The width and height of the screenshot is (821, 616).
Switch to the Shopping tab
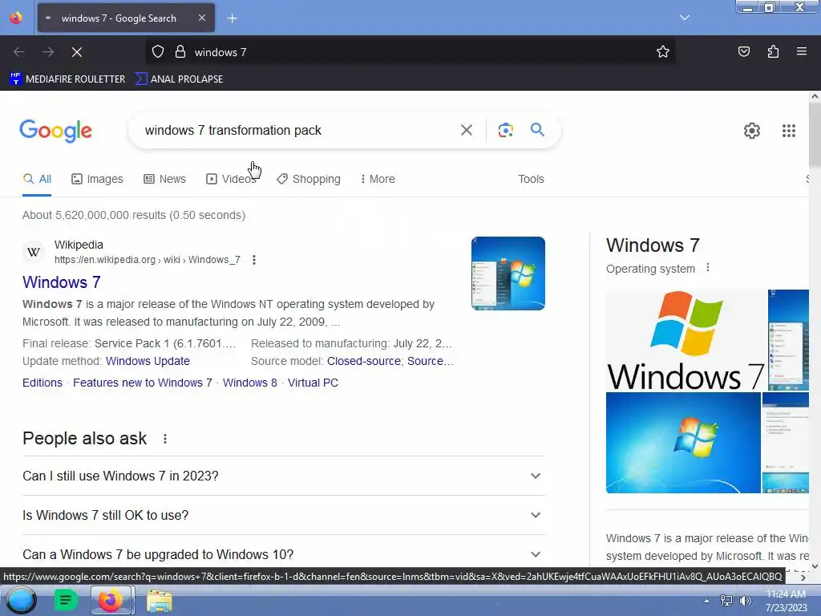click(309, 179)
